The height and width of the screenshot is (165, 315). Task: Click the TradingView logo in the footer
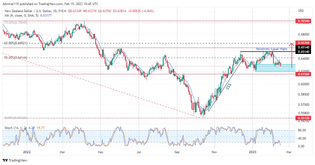(15, 160)
